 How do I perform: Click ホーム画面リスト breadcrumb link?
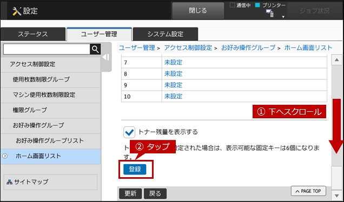click(x=308, y=48)
